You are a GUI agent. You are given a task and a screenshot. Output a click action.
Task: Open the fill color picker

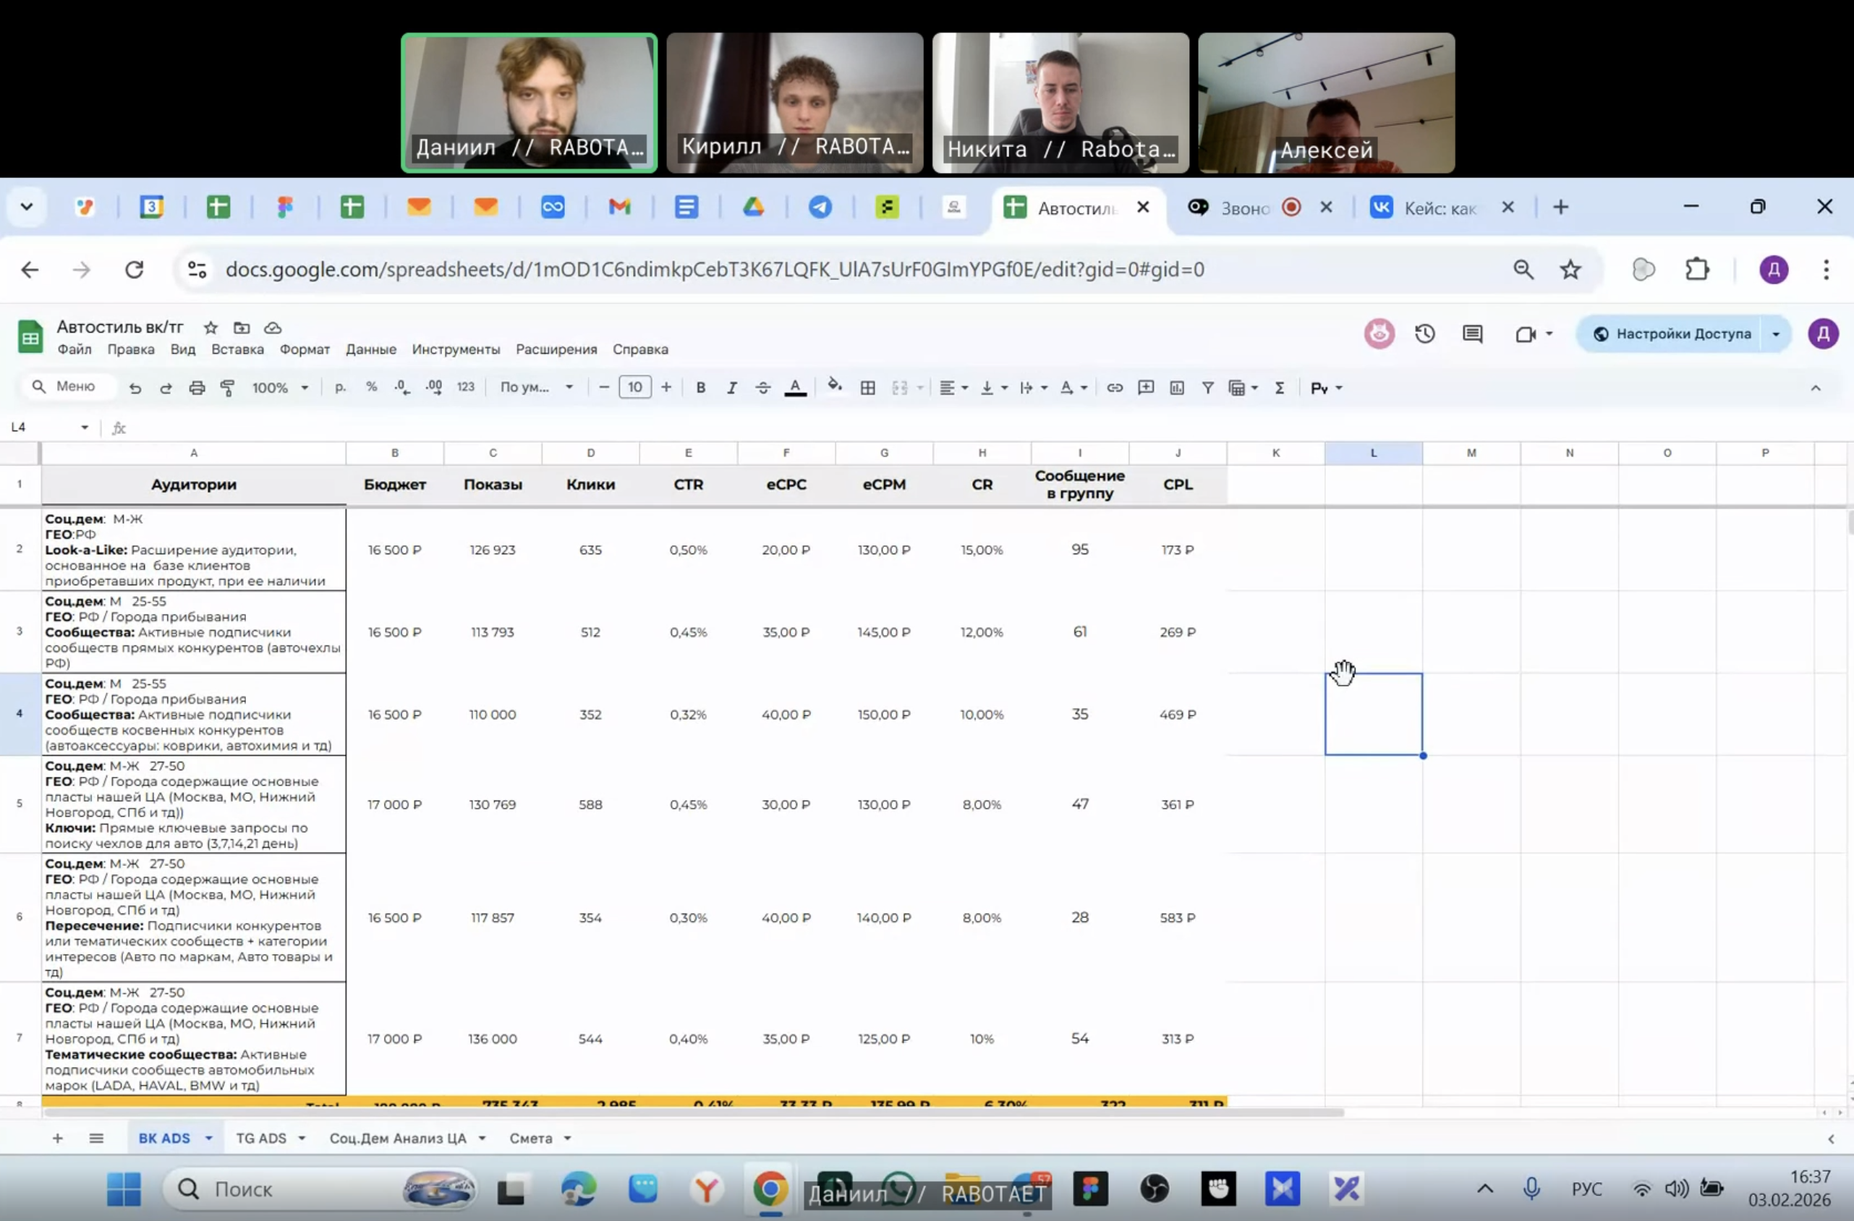834,386
